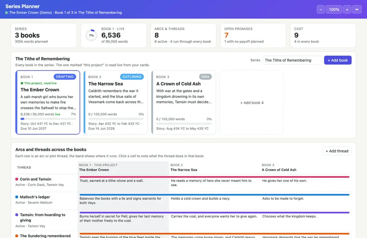
Task: Click the orange Sundering remembered swatch
Action: (x=17, y=235)
